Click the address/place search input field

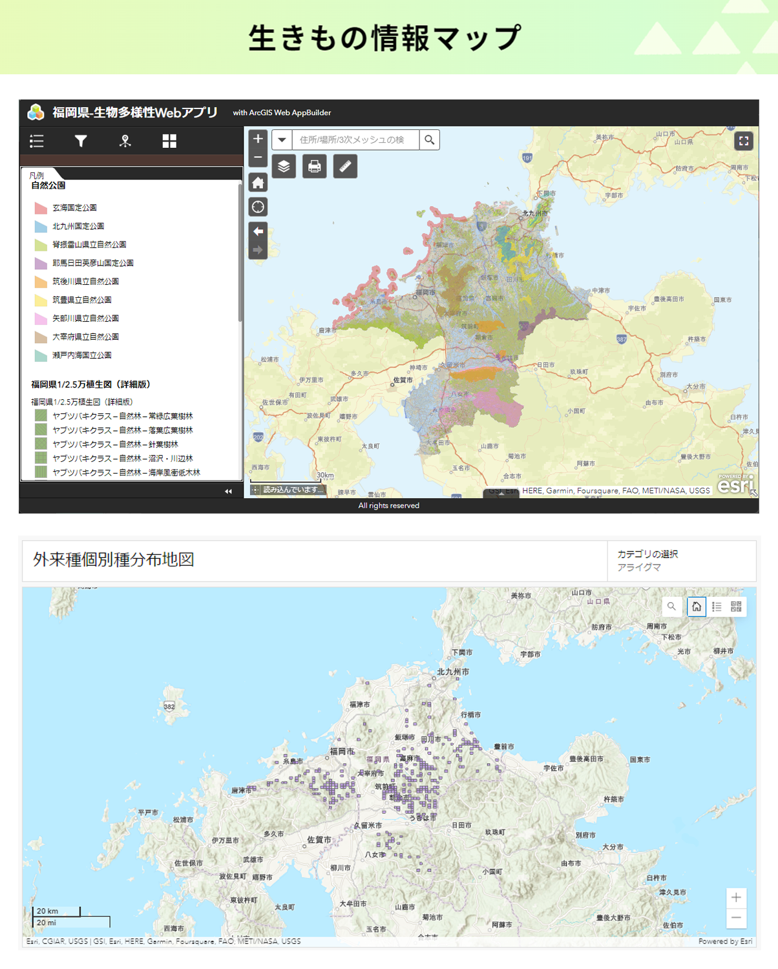(355, 140)
